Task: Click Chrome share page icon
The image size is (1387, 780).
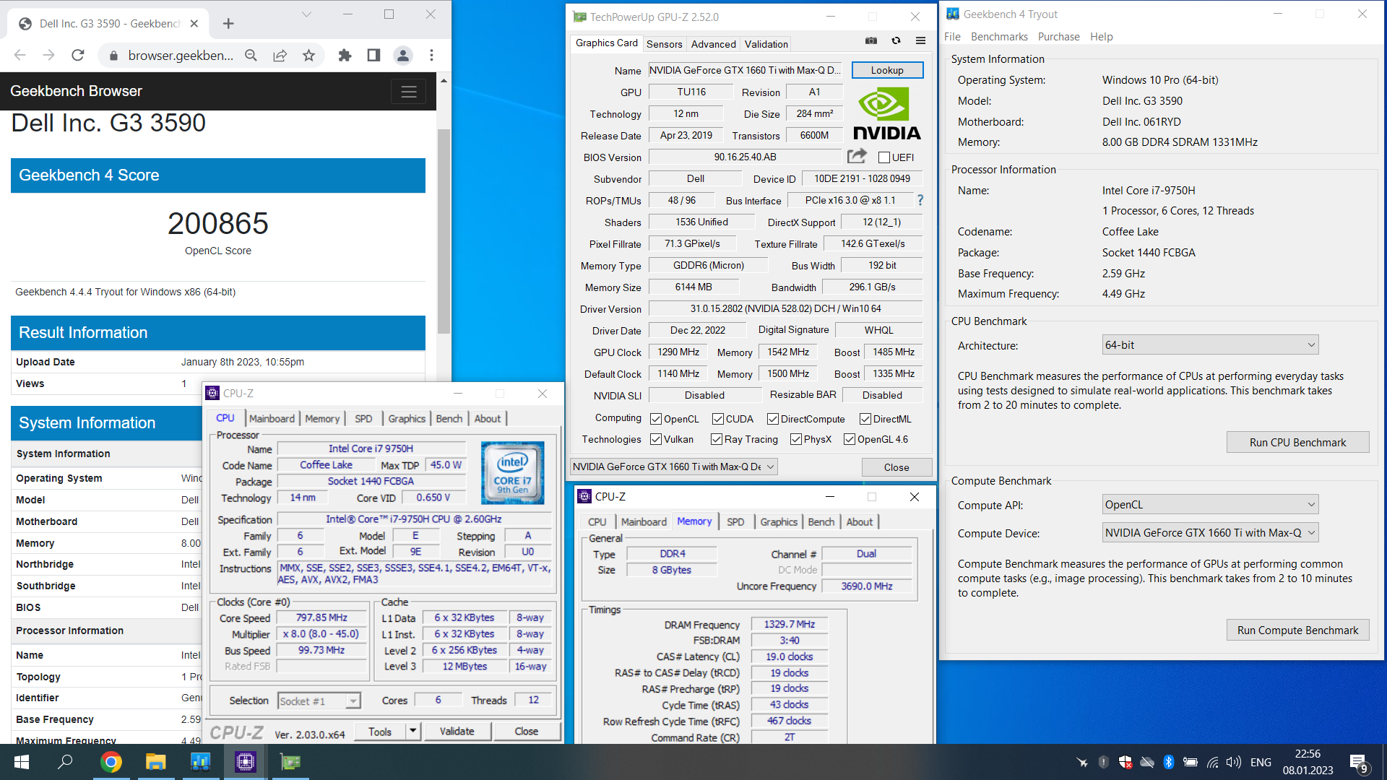Action: click(280, 56)
